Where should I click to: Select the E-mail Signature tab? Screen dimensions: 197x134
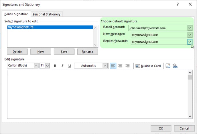16,14
